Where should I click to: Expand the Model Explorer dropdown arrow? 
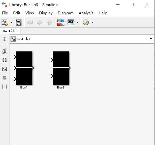[77, 22]
